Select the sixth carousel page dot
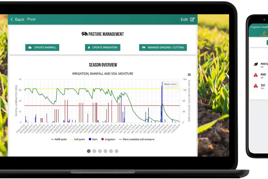Viewport: 268px width, 179px height. tap(117, 151)
